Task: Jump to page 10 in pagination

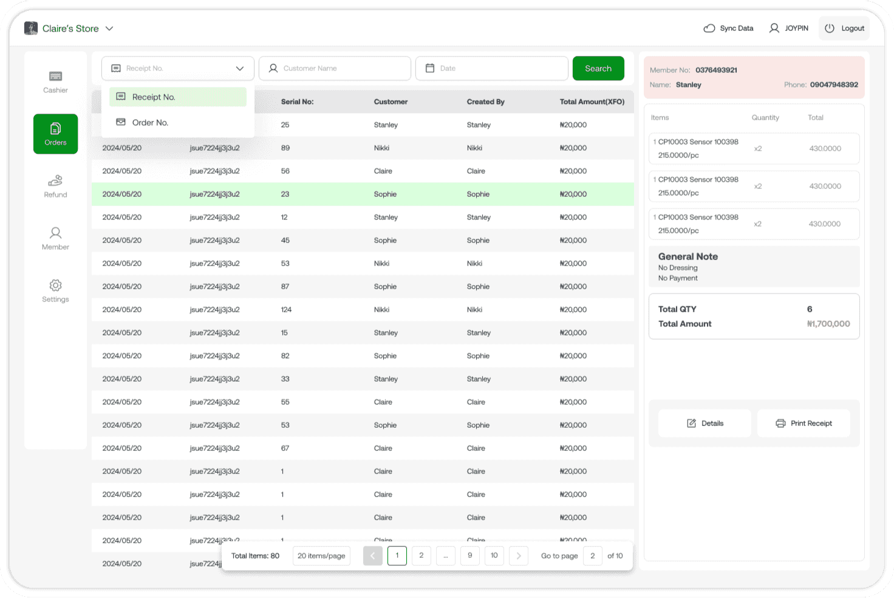Action: pyautogui.click(x=494, y=555)
